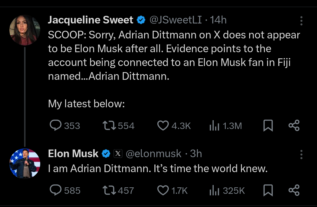This screenshot has width=317, height=207.
Task: Open the 14h timestamp permalink
Action: (218, 20)
